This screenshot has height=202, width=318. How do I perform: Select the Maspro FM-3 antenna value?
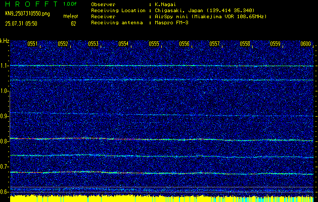171,23
